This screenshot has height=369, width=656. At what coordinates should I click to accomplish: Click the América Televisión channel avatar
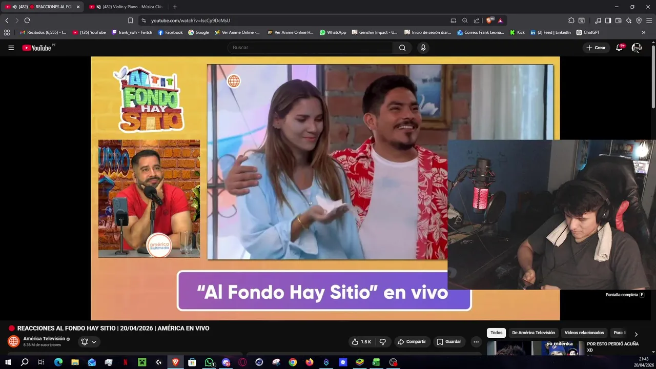[14, 341]
